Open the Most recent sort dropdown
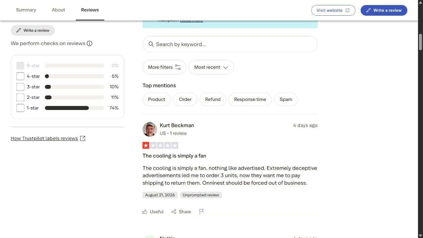Image resolution: width=423 pixels, height=238 pixels. 211,67
